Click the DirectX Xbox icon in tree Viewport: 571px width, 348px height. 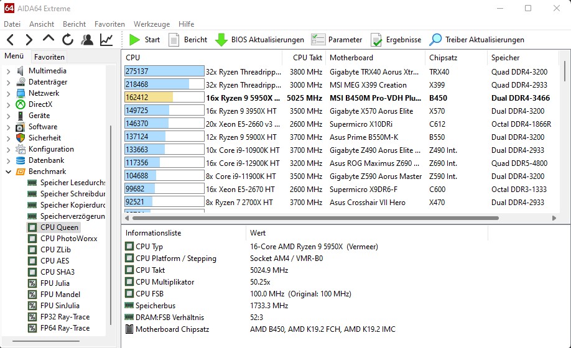[21, 104]
